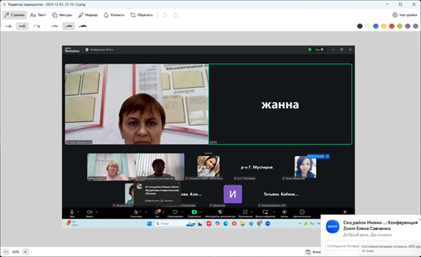Maximize the screenshot editor window

point(400,4)
